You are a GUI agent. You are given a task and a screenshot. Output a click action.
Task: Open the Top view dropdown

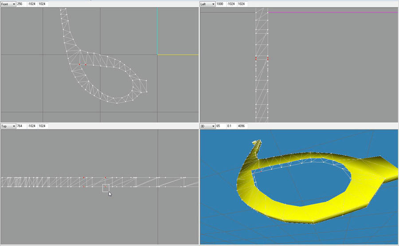coord(8,126)
